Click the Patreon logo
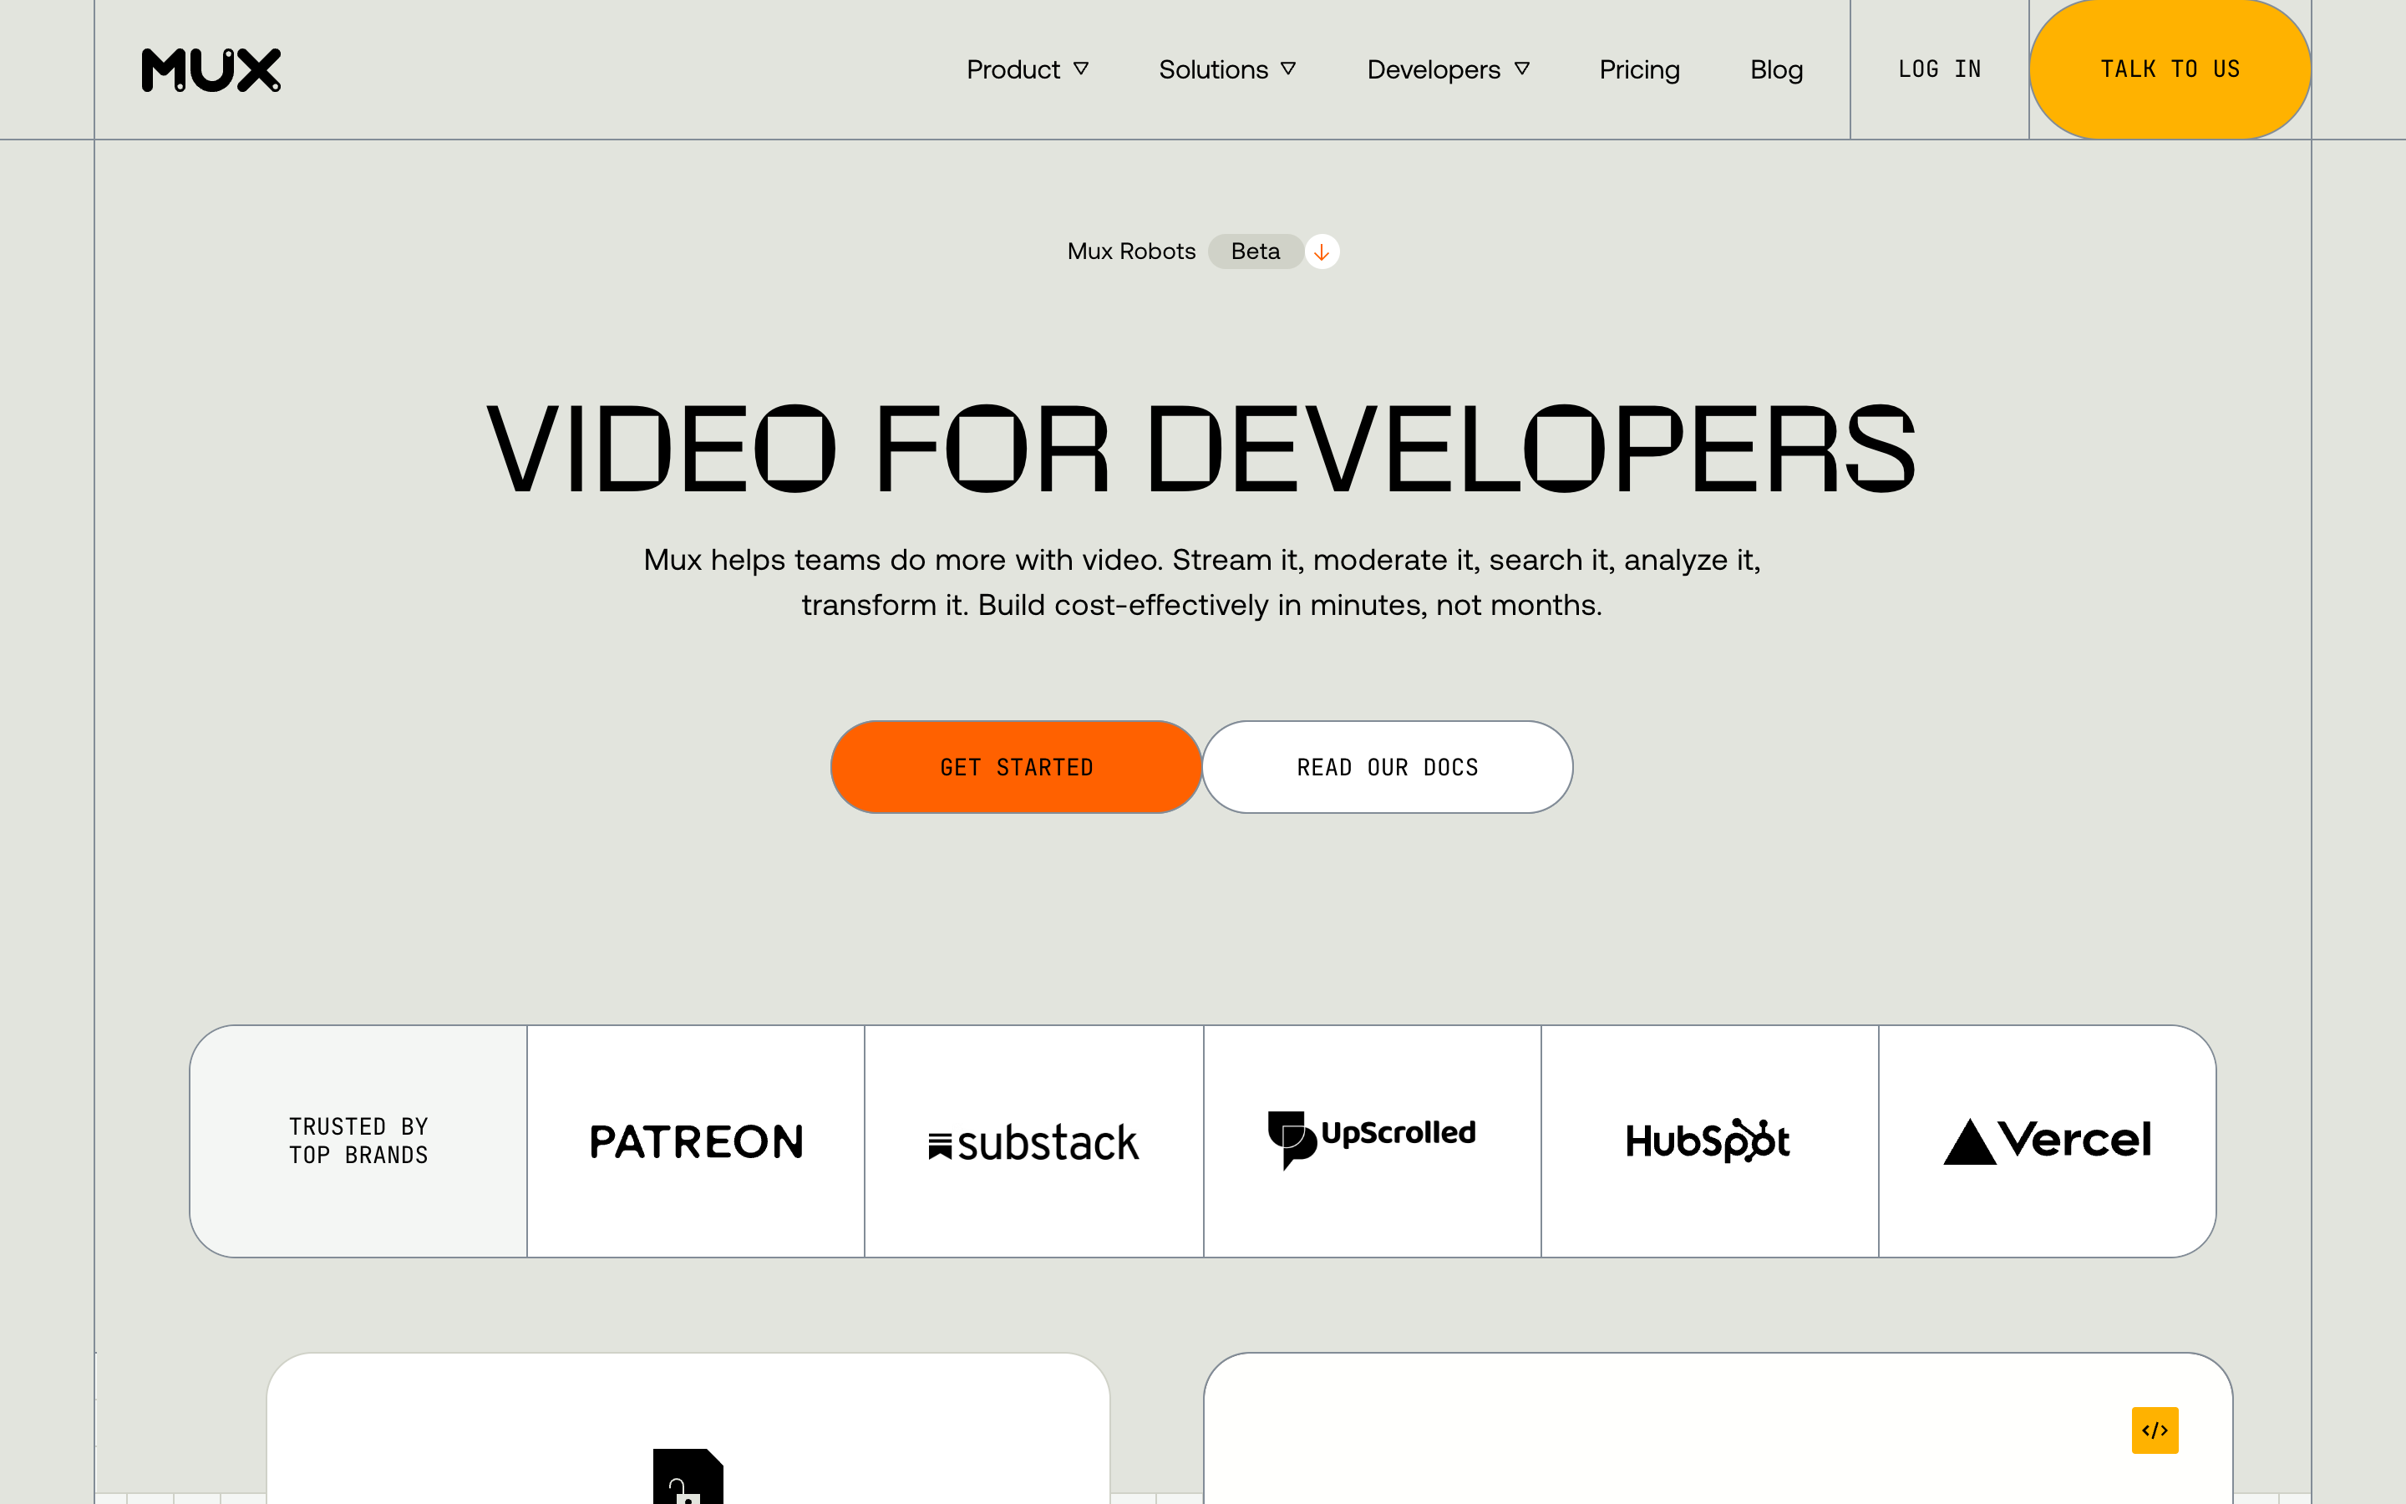 click(696, 1142)
